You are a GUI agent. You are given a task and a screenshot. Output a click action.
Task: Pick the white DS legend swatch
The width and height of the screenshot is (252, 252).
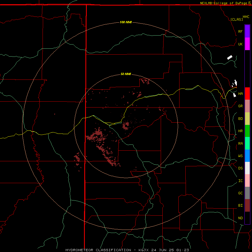(x=247, y=168)
